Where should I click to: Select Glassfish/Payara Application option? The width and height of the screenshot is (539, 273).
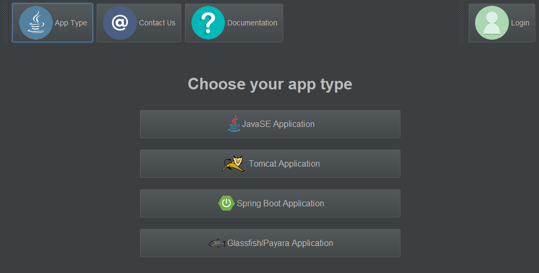(270, 243)
